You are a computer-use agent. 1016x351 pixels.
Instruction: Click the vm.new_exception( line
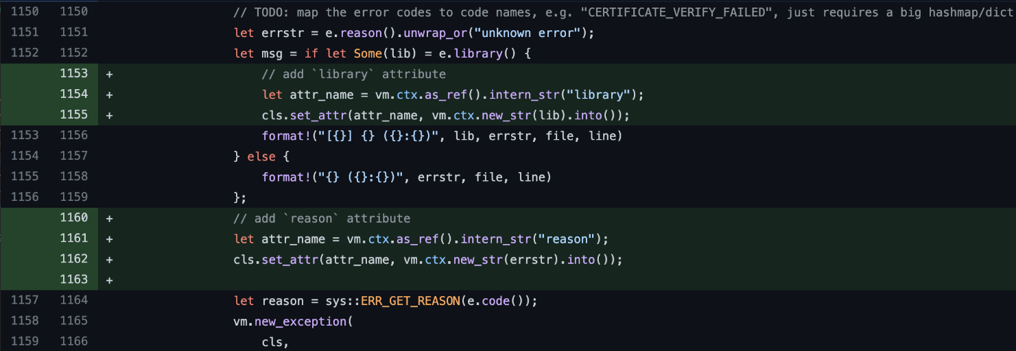coord(292,321)
